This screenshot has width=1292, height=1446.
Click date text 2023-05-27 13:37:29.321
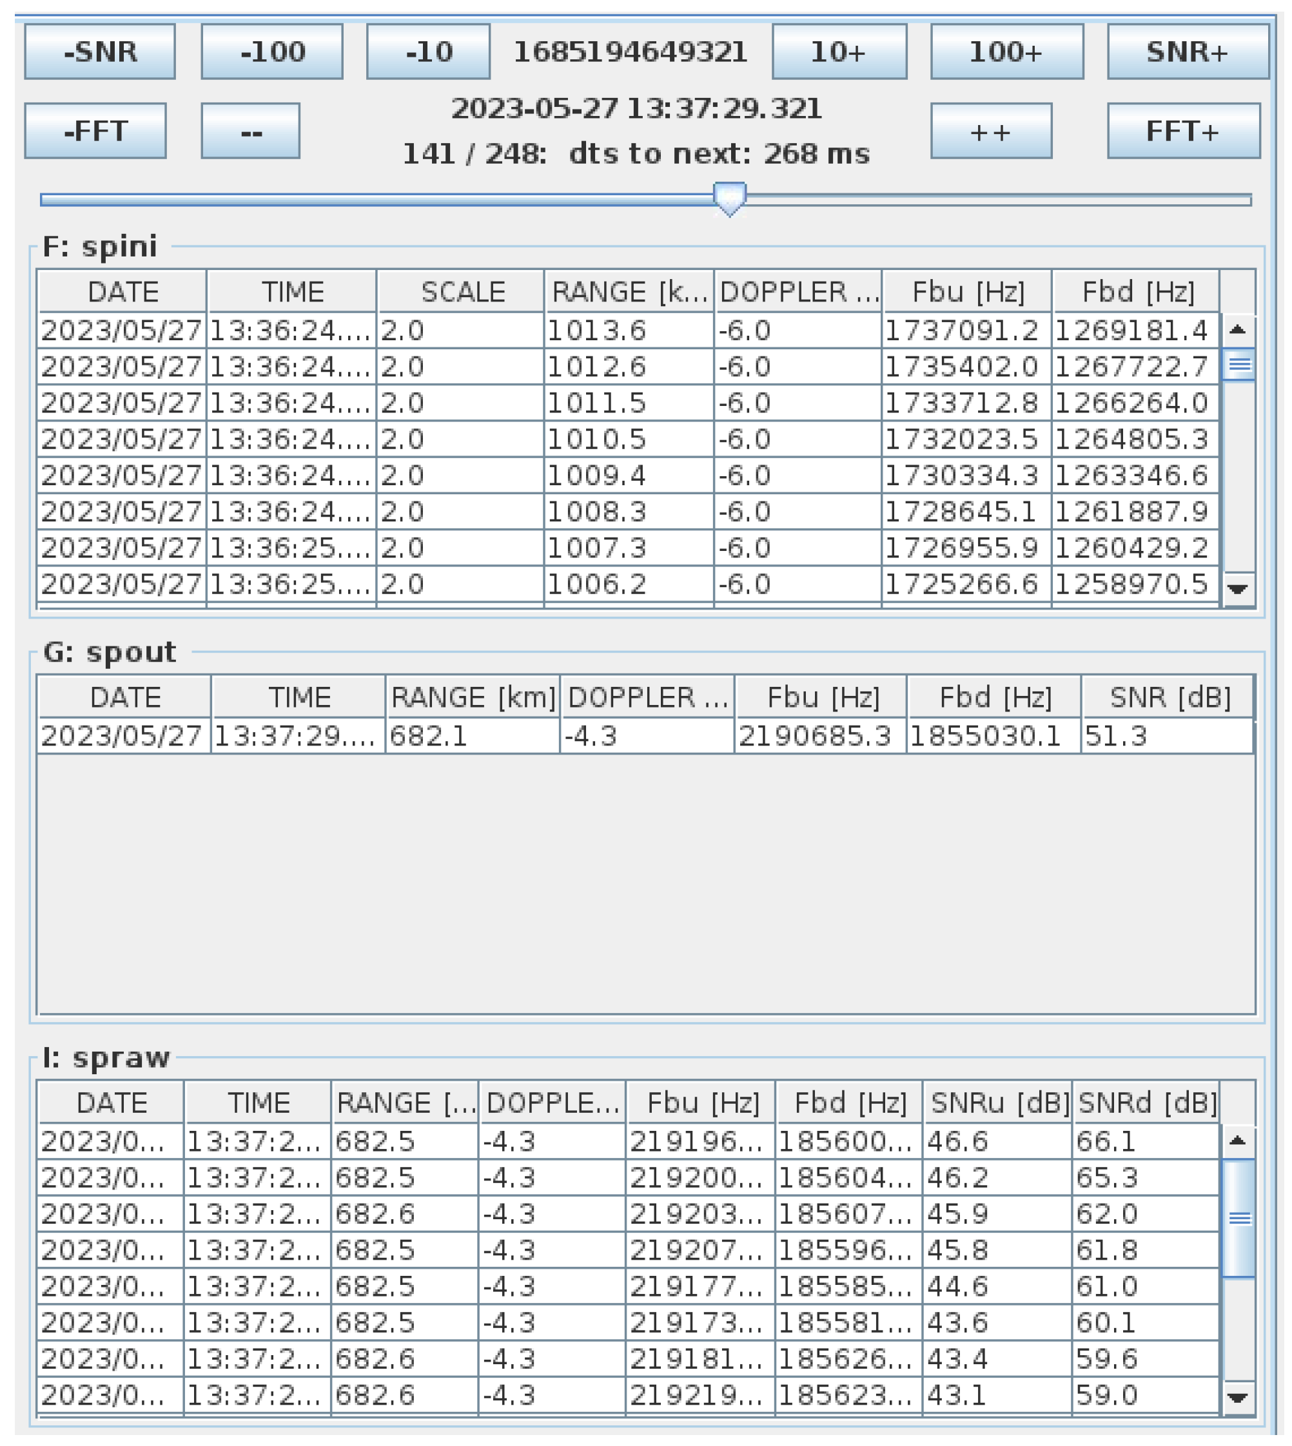click(637, 108)
